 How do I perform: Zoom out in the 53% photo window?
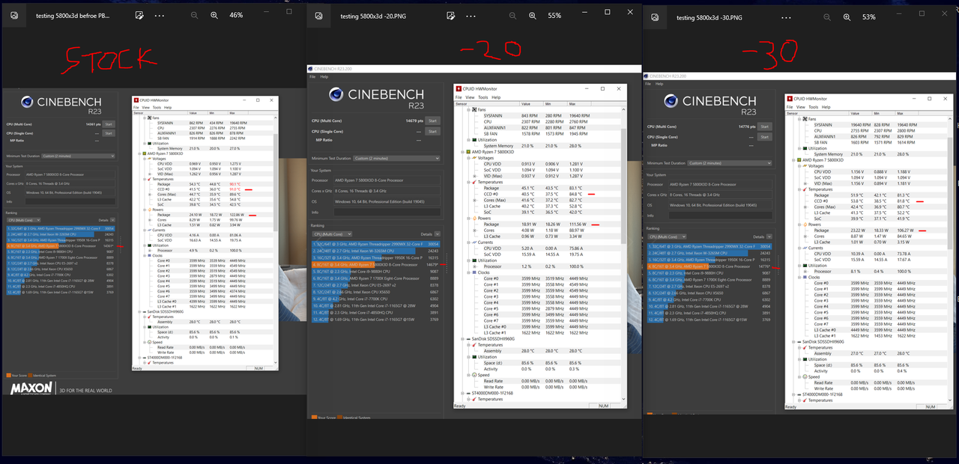coord(826,16)
